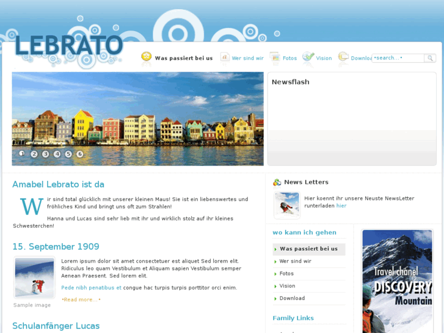
Task: Focus the search input field
Action: (398, 58)
